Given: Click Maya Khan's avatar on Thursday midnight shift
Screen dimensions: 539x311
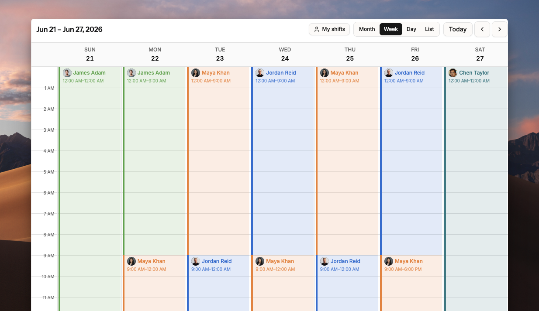Looking at the screenshot, I should tap(325, 73).
